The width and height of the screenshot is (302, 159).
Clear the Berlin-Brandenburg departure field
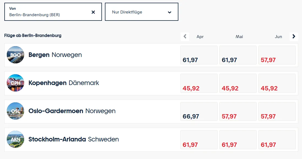point(93,12)
